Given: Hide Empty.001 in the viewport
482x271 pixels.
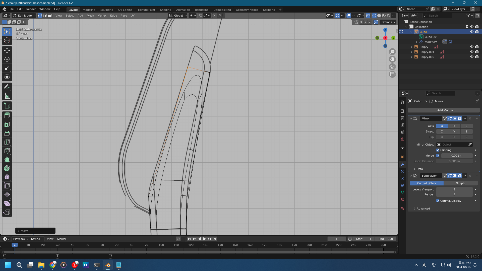Looking at the screenshot, I should pos(472,52).
